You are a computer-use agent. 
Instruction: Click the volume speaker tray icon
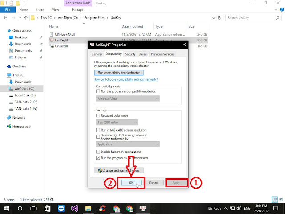(x=239, y=208)
